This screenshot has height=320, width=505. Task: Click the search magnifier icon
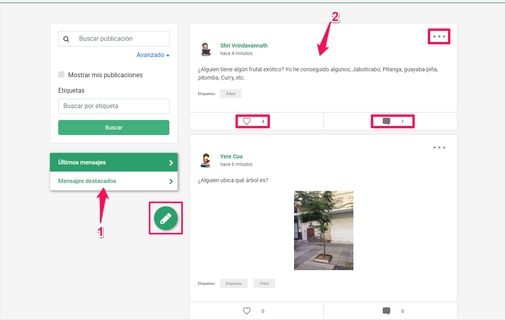tap(66, 39)
